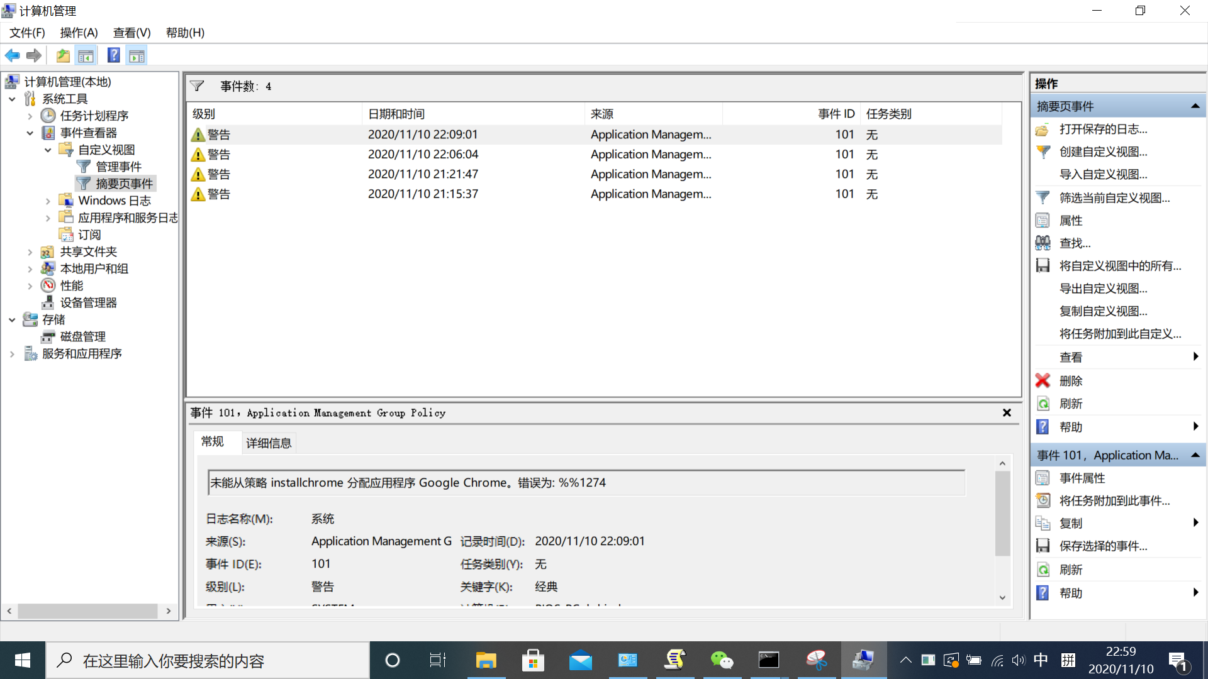The image size is (1208, 679).
Task: Collapse the 事件查看器 tree node
Action: pos(30,133)
